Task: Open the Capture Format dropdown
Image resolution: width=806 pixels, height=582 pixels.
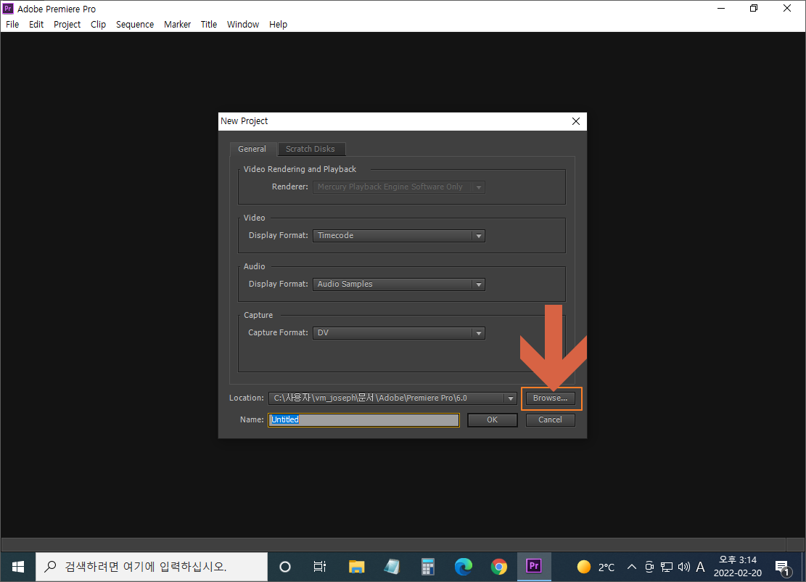Action: (399, 332)
